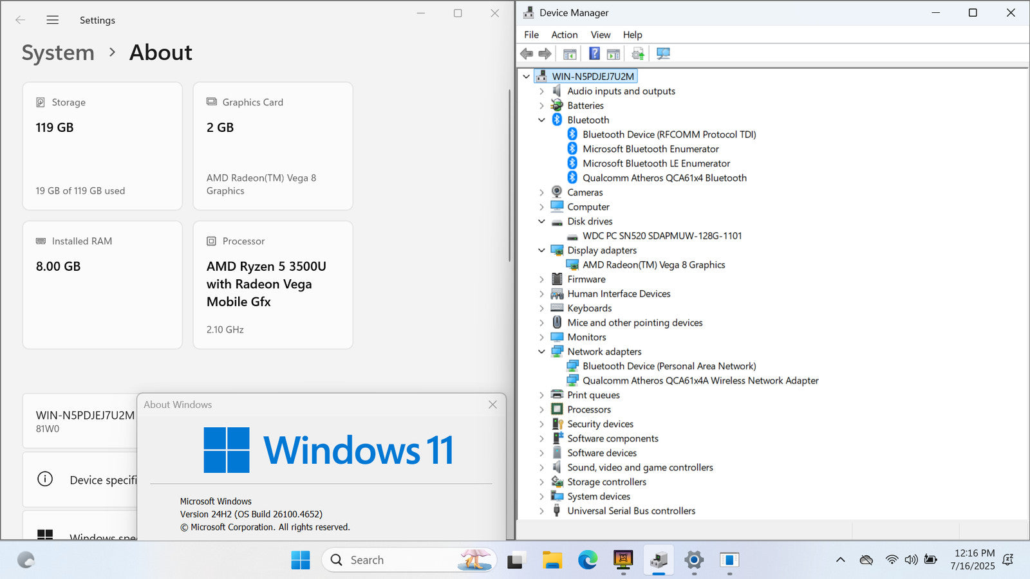Open Settings hamburger navigation menu
The height and width of the screenshot is (579, 1030).
(53, 20)
